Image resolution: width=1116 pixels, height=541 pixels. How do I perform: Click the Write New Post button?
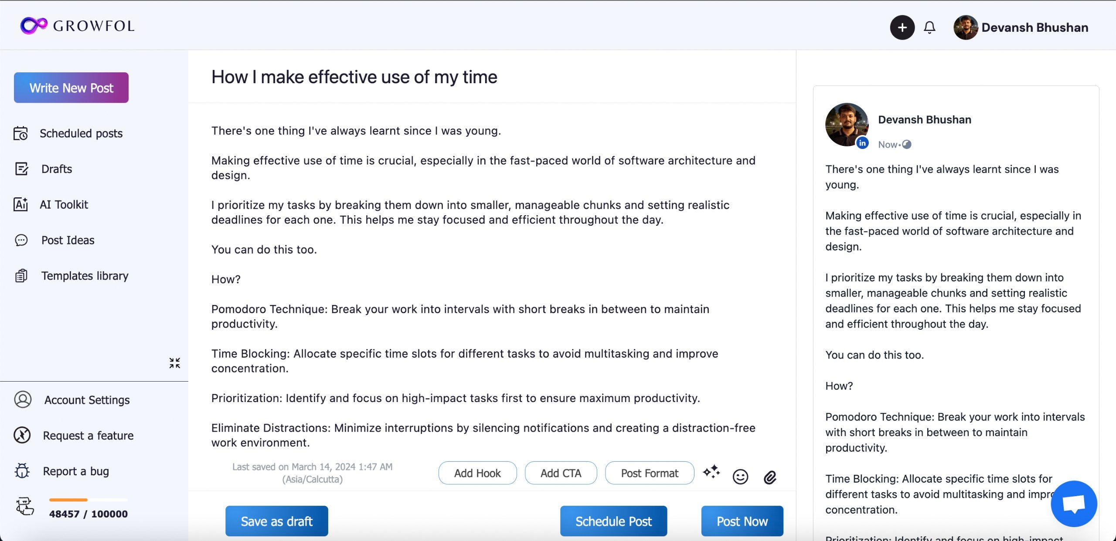point(71,88)
